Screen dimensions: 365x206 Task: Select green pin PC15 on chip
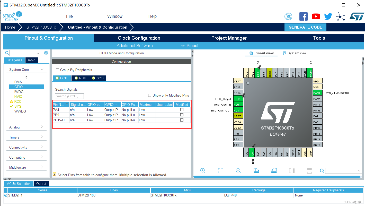pyautogui.click(x=238, y=99)
